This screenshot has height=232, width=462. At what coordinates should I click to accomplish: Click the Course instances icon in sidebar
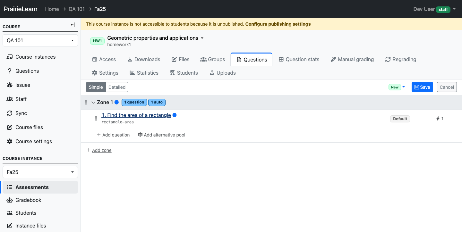point(10,57)
